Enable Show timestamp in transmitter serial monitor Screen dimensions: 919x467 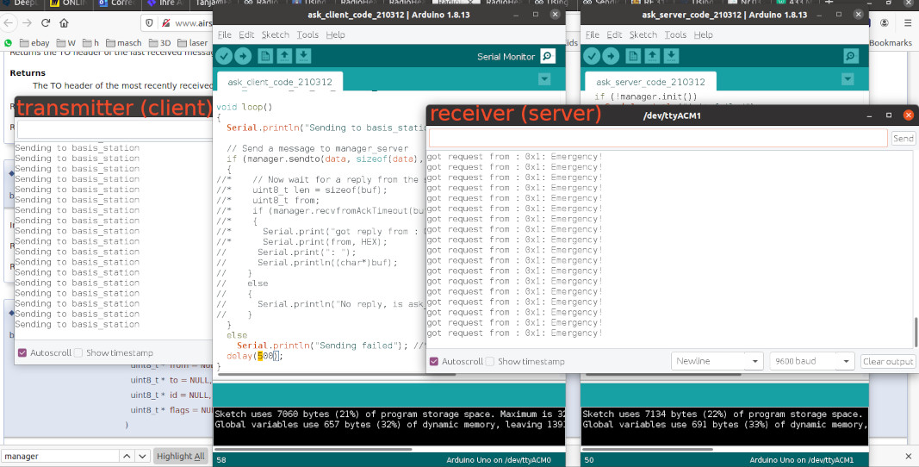78,352
